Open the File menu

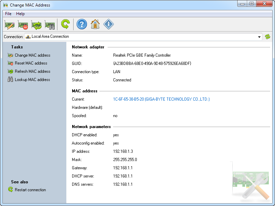[x=8, y=13]
